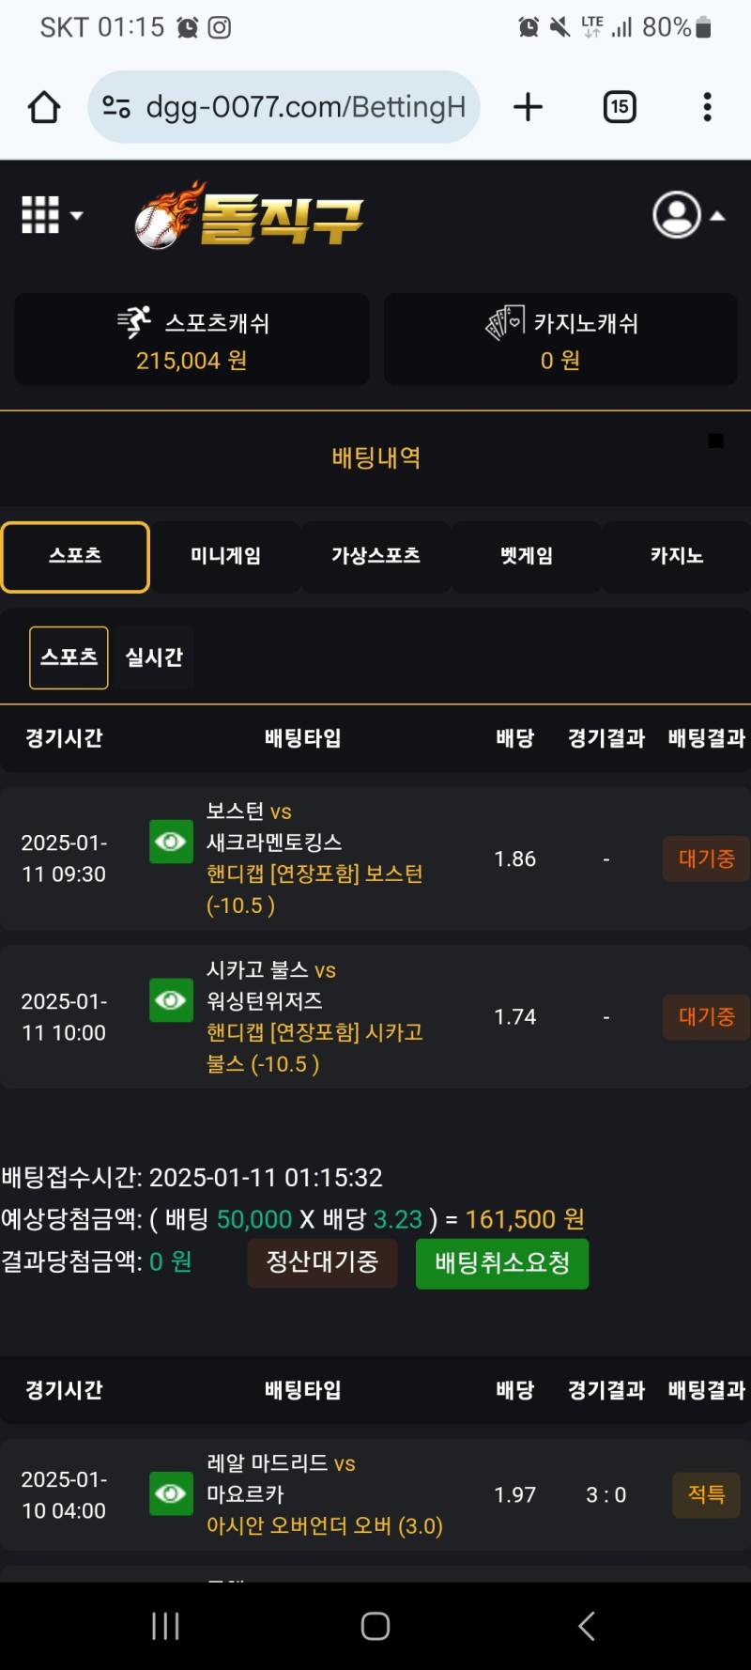This screenshot has width=751, height=1670.
Task: Open the tab switcher showing 15 tabs
Action: 620,107
